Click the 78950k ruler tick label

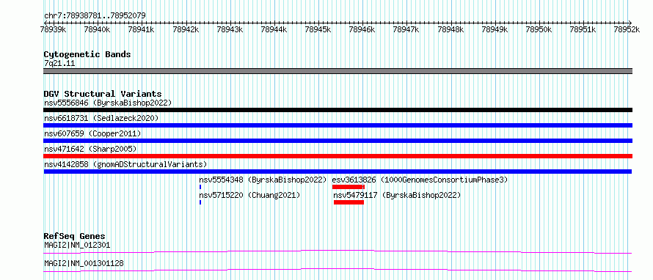539,29
